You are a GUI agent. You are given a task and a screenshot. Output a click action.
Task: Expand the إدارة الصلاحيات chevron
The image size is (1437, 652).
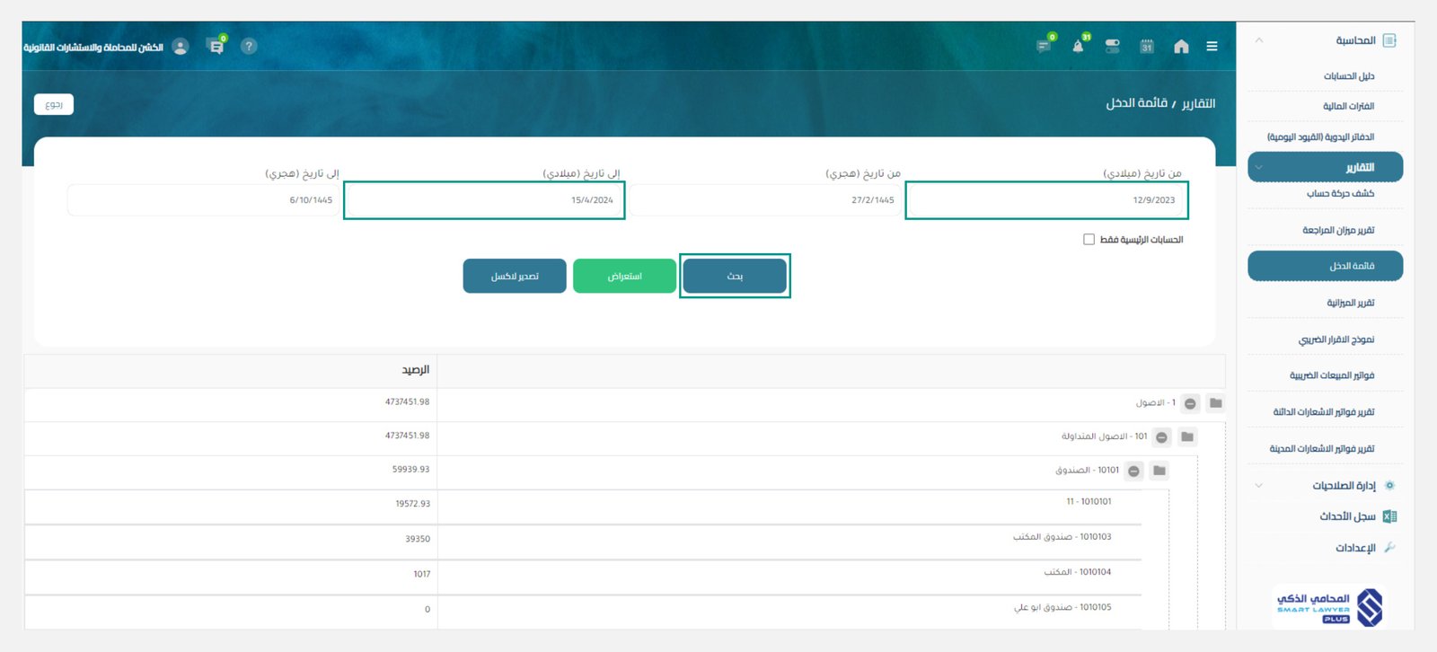click(1259, 486)
